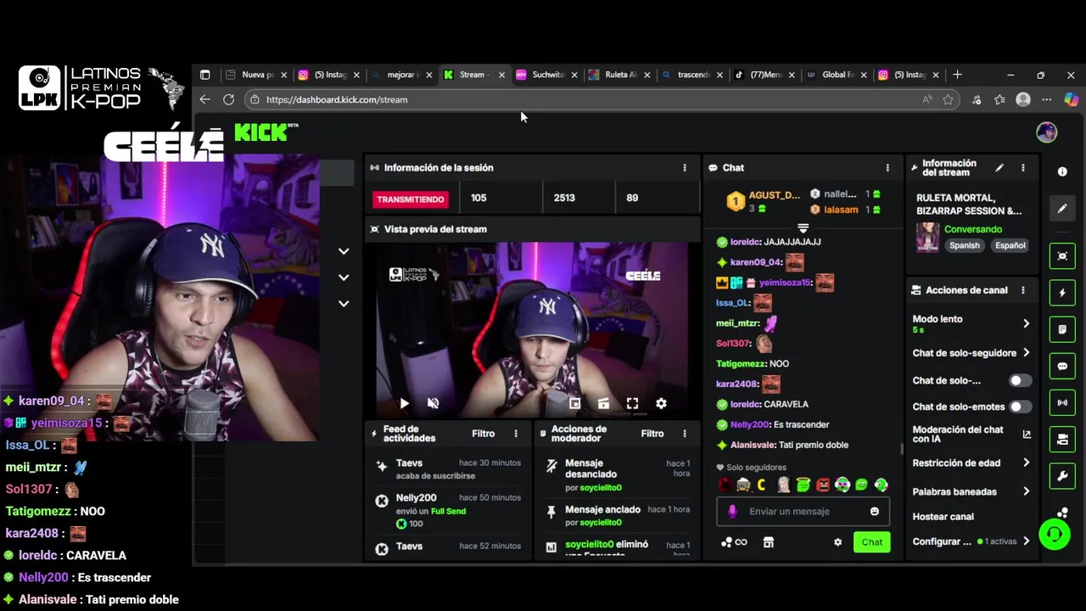Enter fullscreen on stream preview
This screenshot has width=1086, height=611.
pyautogui.click(x=632, y=404)
